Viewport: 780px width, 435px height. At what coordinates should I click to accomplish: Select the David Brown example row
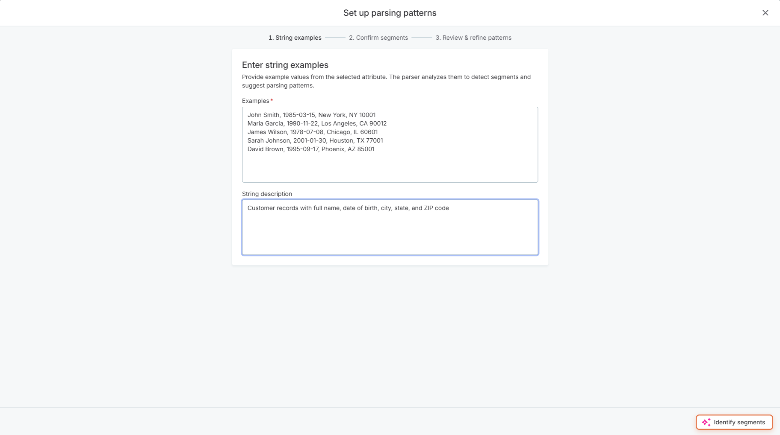tap(311, 149)
